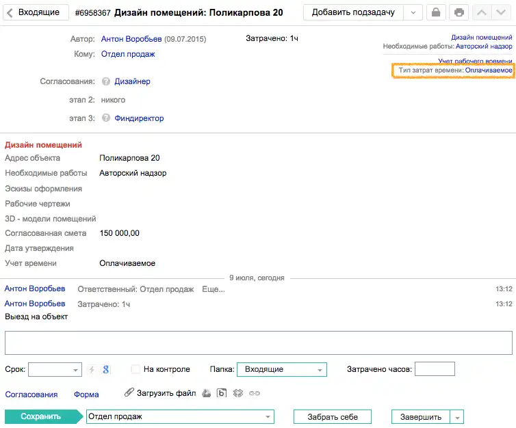This screenshot has height=428, width=516.
Task: Click Оплачиваемое time cost type link
Action: 489,70
